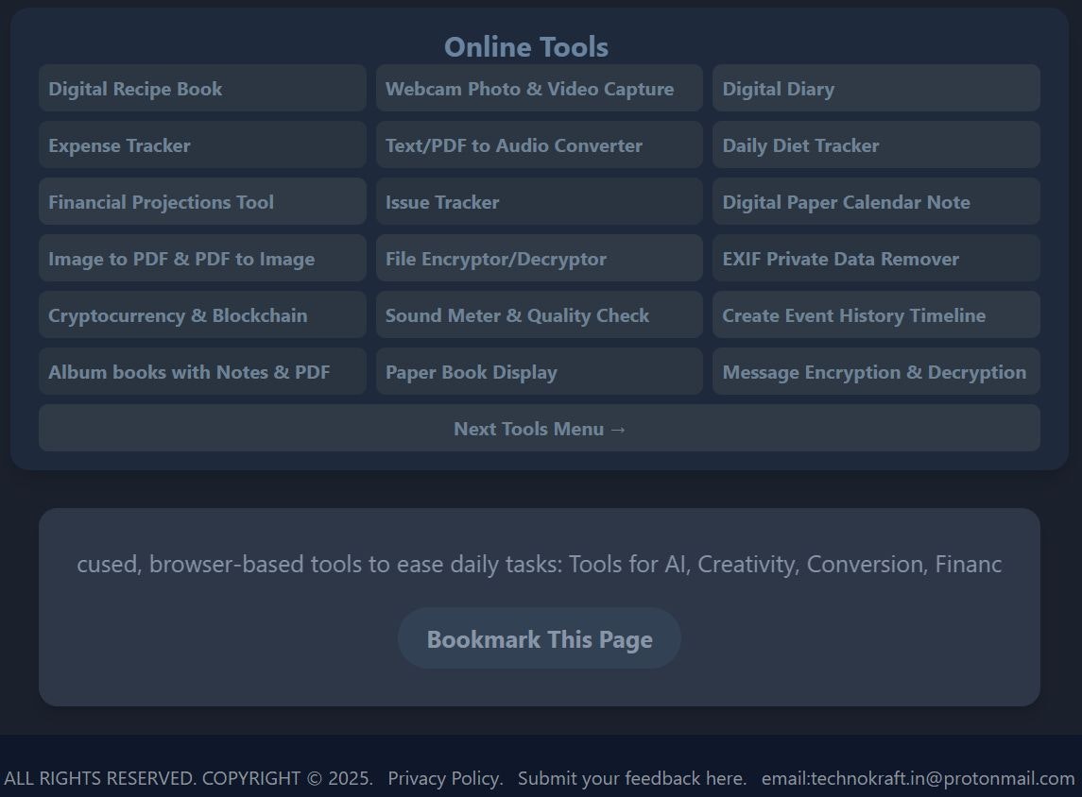1082x797 pixels.
Task: Open the Privacy Policy
Action: coord(442,778)
